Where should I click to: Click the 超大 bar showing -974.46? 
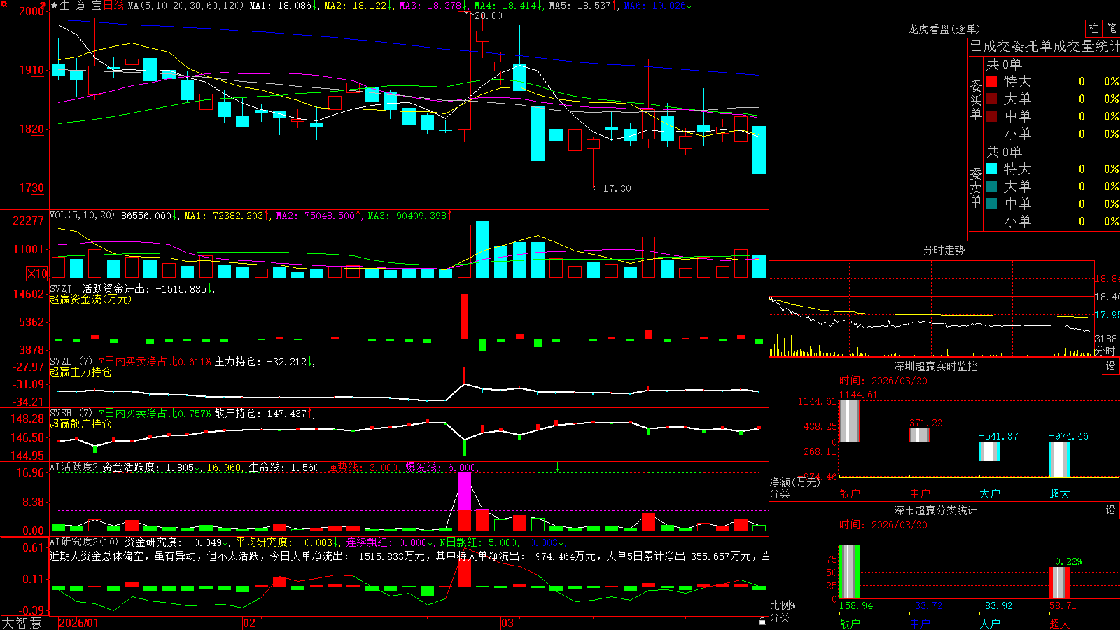click(x=1060, y=459)
